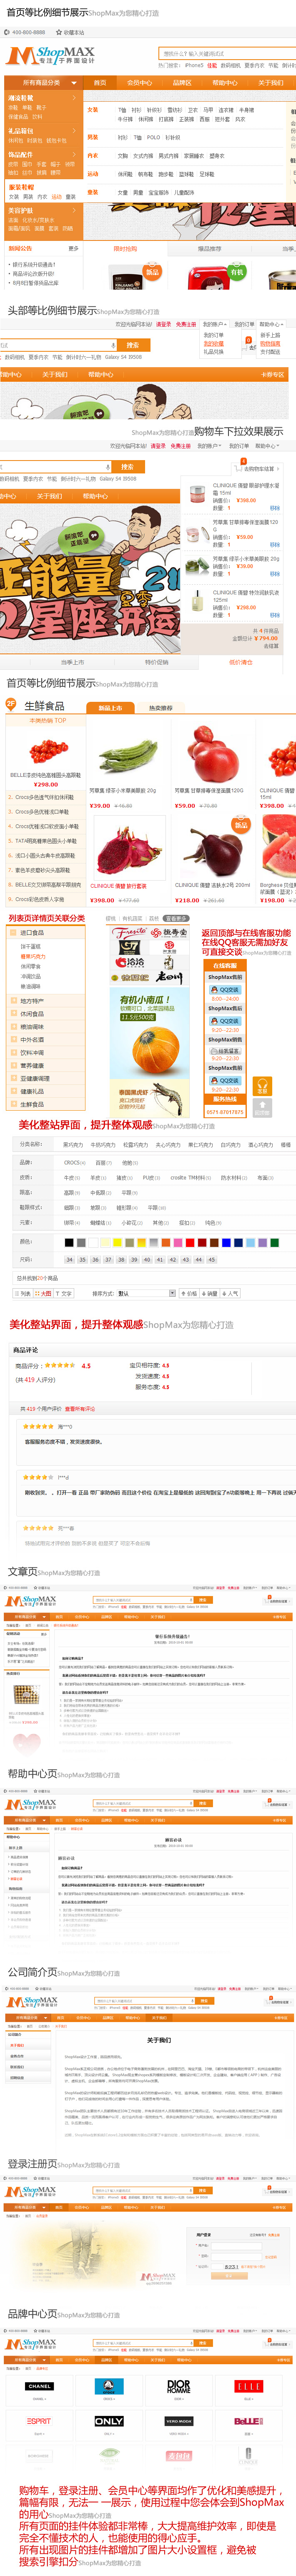Select 美容护肤 in category sidebar
Viewport: 296px width, 2576px height.
click(x=21, y=211)
